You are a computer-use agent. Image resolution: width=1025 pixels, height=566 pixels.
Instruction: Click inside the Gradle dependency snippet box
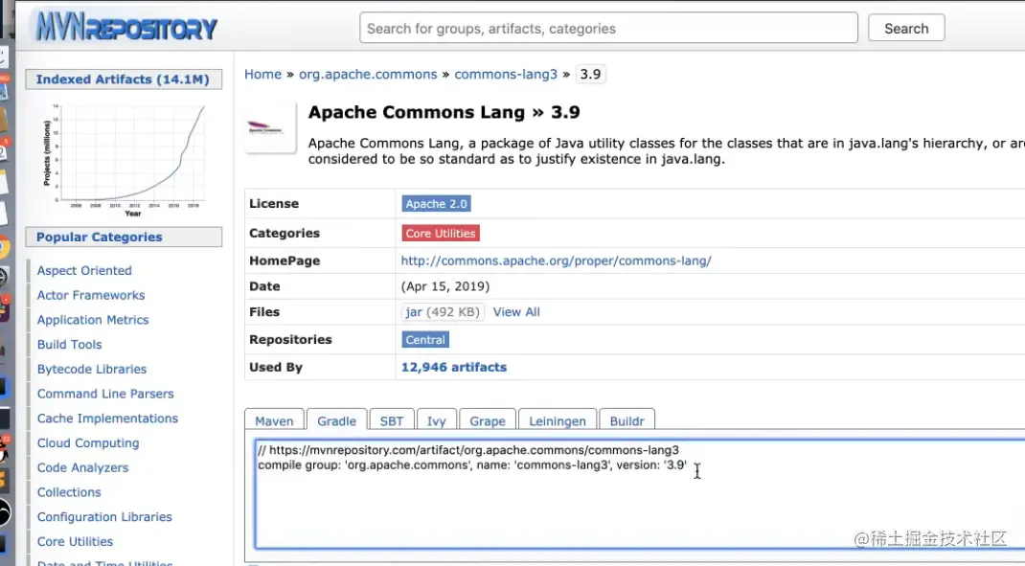pos(632,498)
